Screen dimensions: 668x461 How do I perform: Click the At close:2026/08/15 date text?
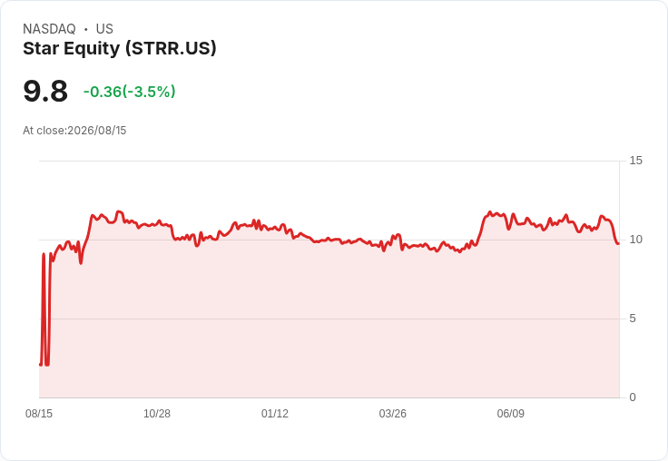74,131
